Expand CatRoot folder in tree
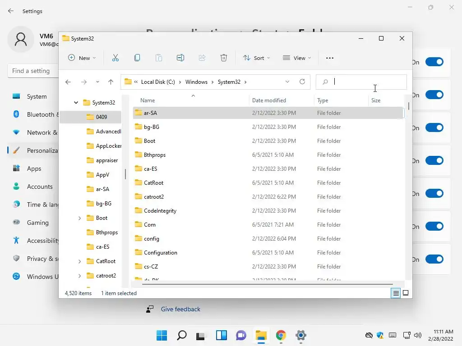This screenshot has height=346, width=462. (79, 261)
